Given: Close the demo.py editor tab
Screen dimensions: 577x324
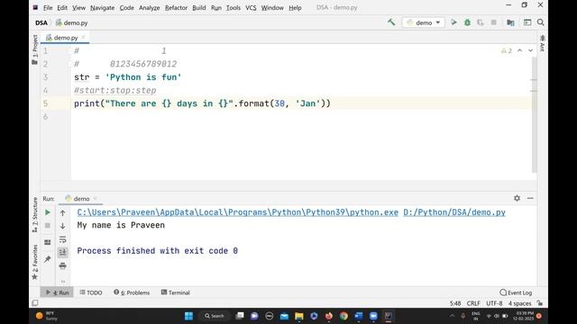Looking at the screenshot, I should (x=83, y=37).
